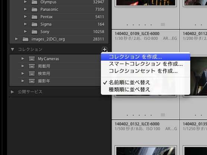This screenshot has width=207, height=155.
Task: Click exposure info 1/500 秒 (f / 8.0)、ISO 100
Action: pyautogui.click(x=137, y=129)
